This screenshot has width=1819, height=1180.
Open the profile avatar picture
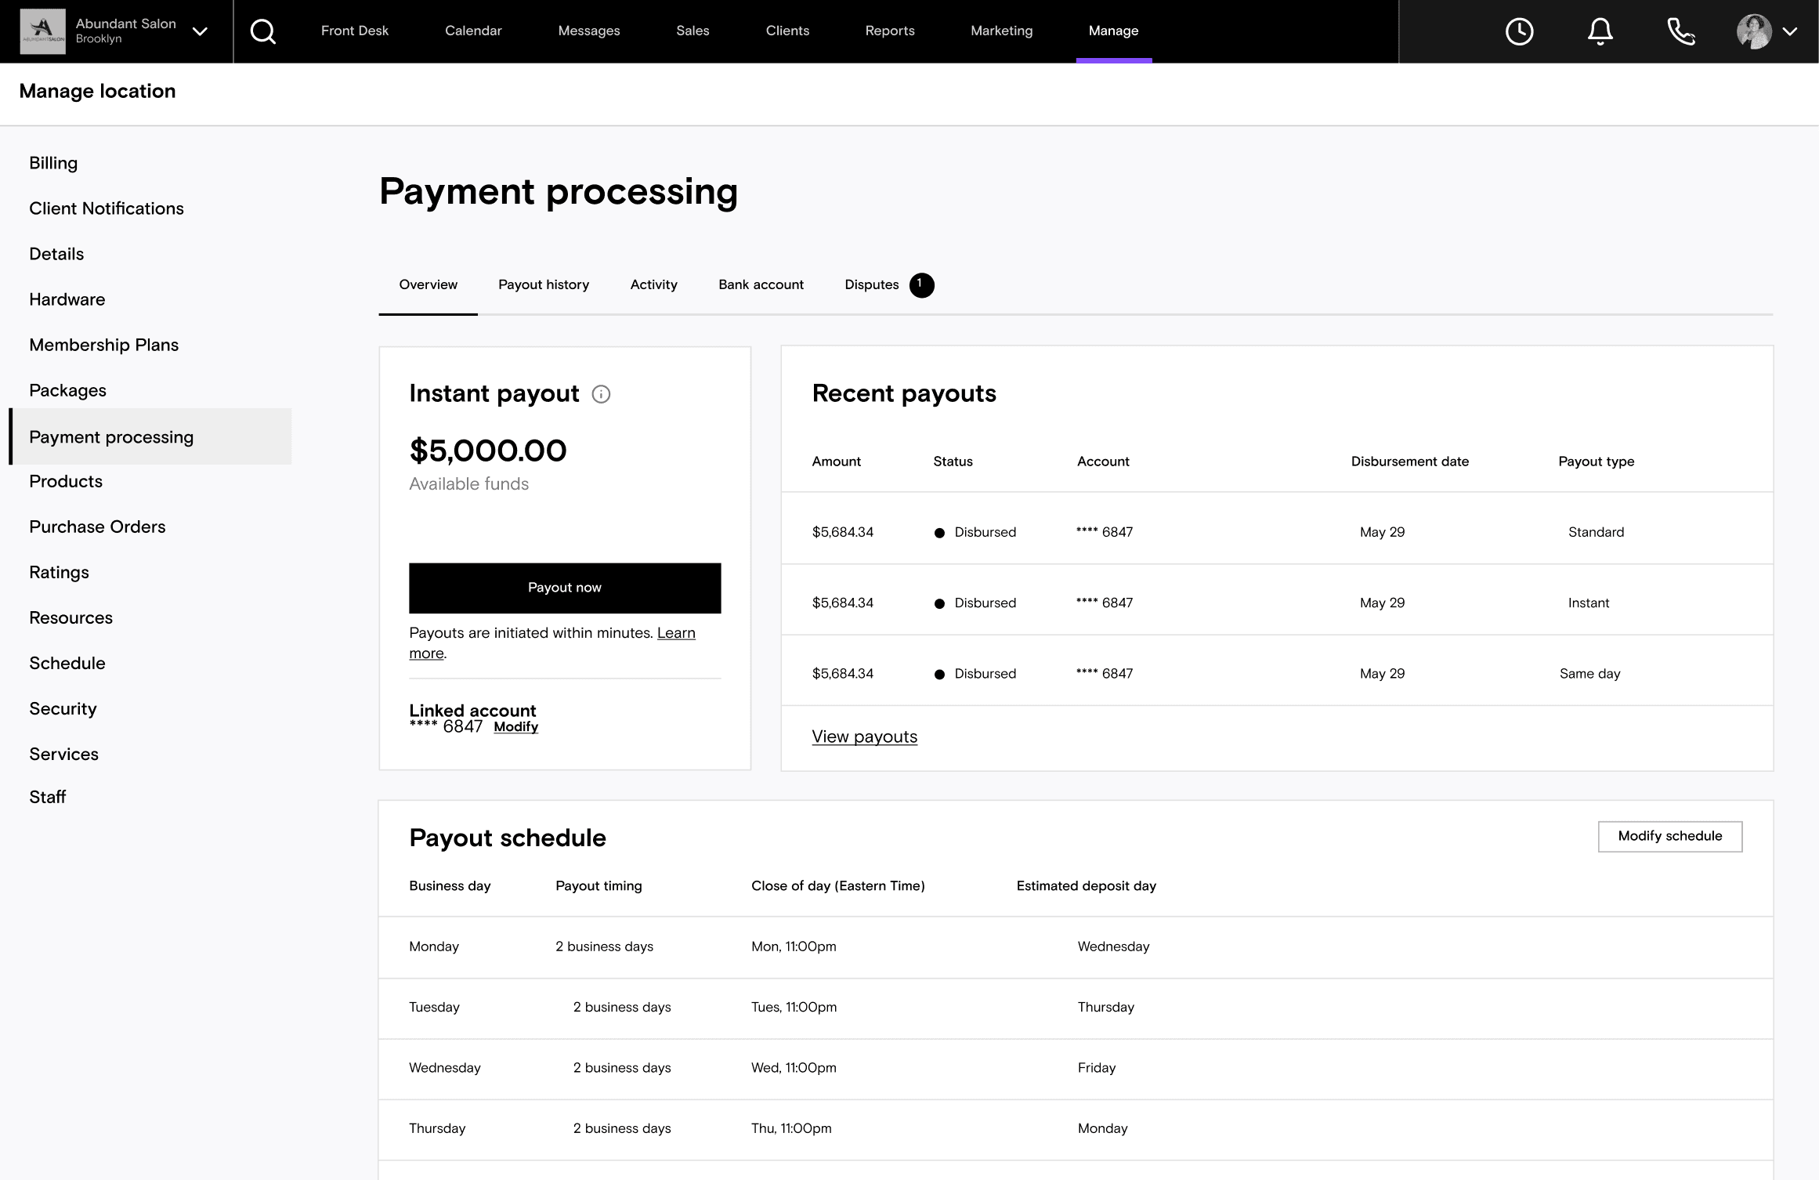coord(1755,31)
